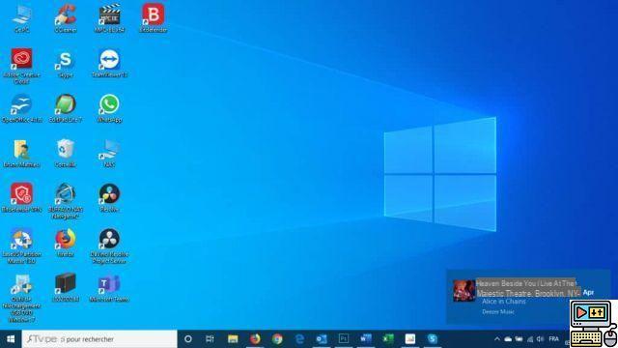
Task: Launch the Firefox desktop shortcut
Action: point(66,243)
